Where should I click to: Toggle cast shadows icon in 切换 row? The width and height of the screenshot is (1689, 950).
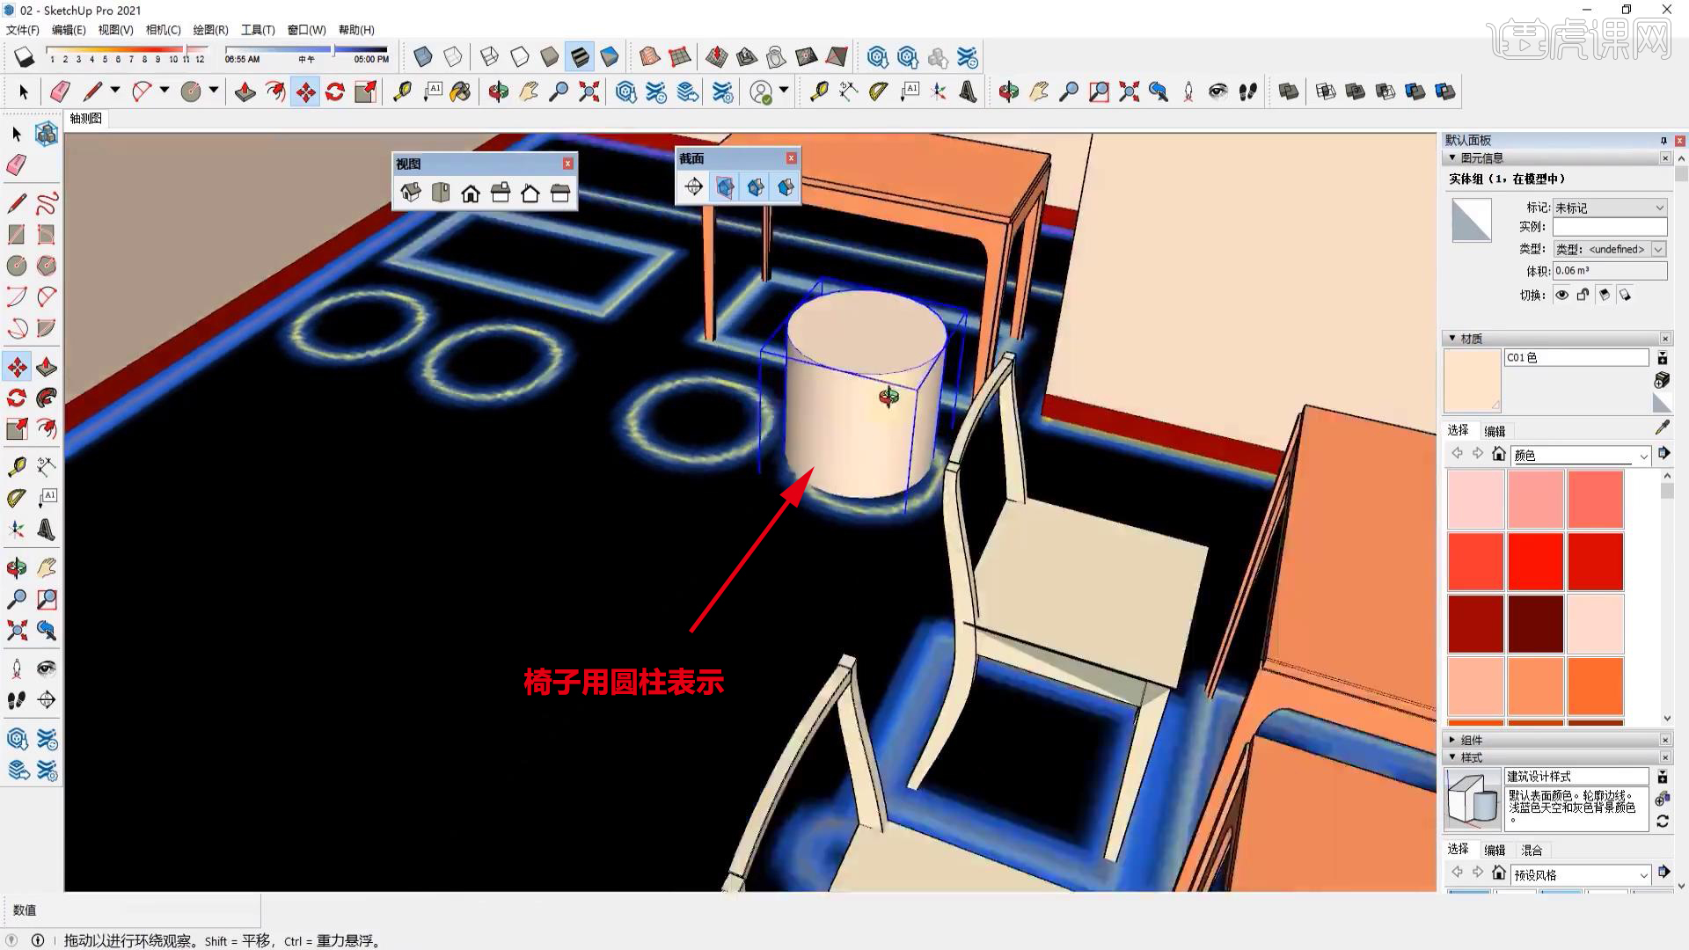pos(1626,295)
